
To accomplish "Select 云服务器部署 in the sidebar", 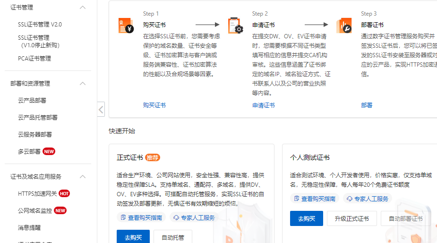I will coord(35,135).
